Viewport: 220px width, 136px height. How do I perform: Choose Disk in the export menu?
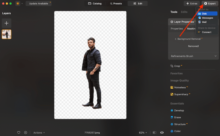207,14
